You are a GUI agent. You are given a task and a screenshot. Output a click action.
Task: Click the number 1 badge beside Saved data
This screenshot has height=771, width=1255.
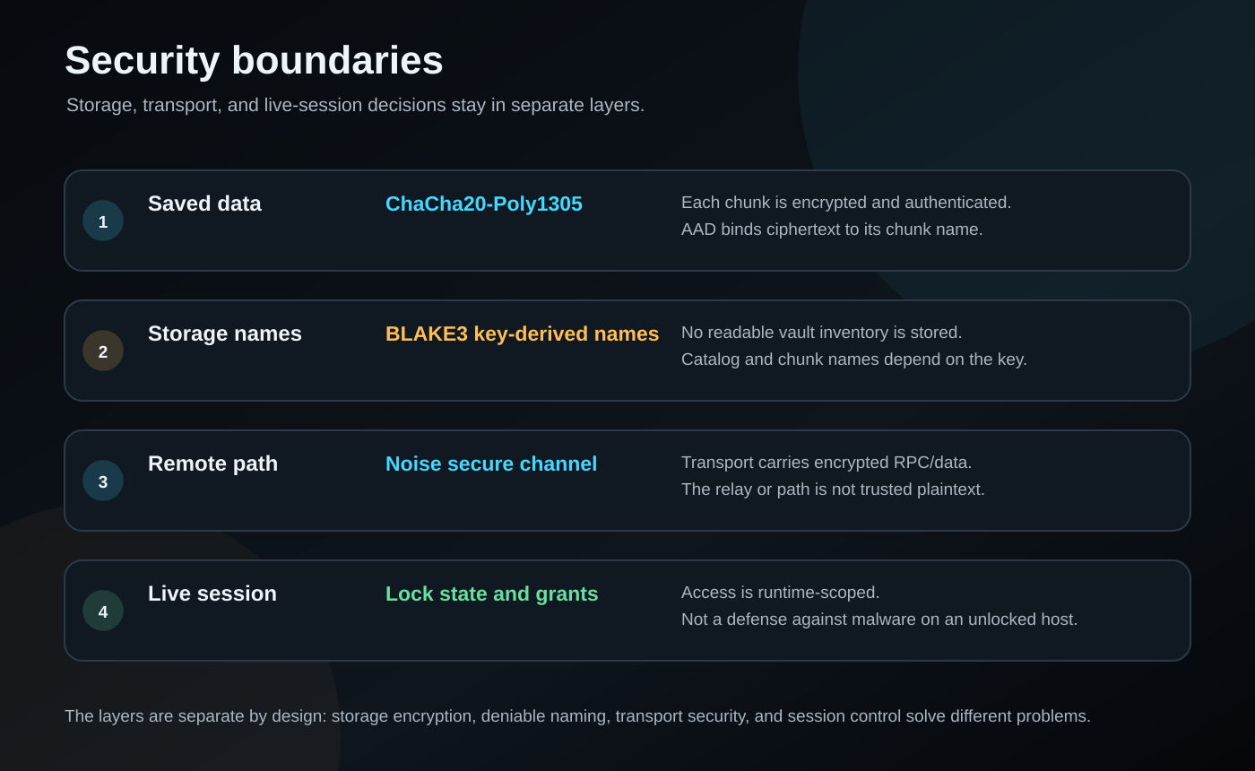(103, 221)
